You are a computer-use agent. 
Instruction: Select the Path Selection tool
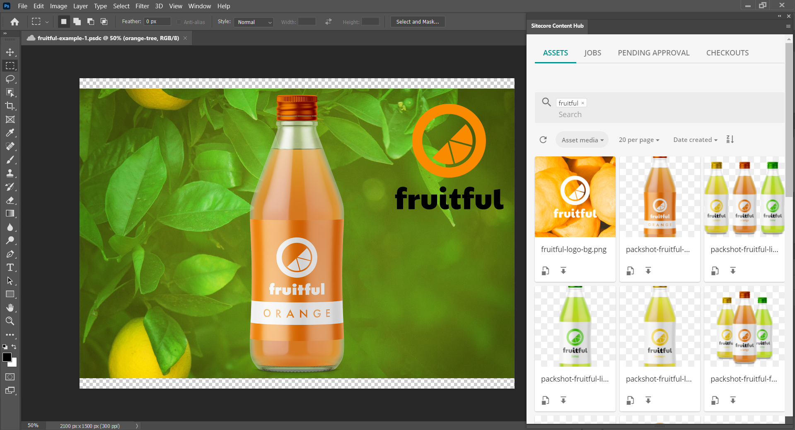(10, 281)
